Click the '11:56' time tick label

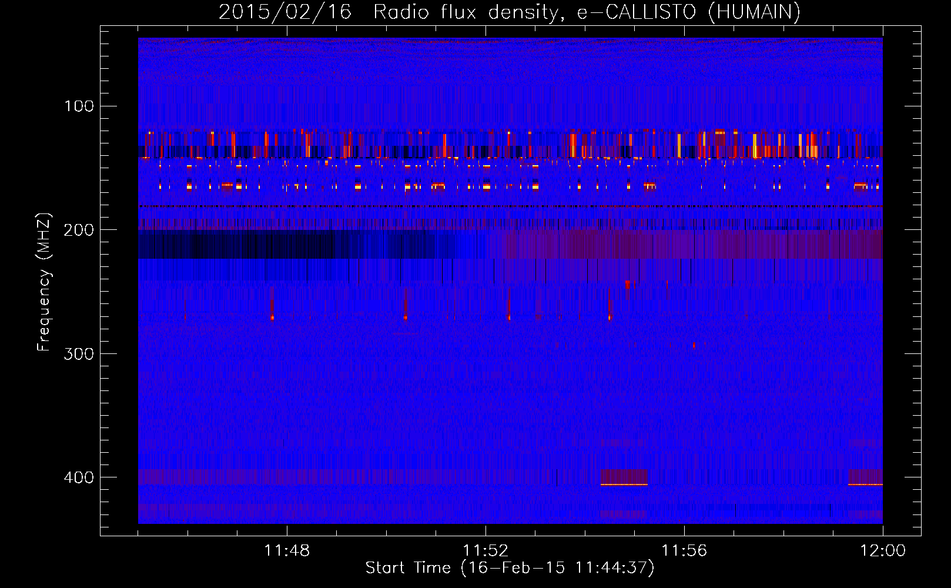[684, 551]
